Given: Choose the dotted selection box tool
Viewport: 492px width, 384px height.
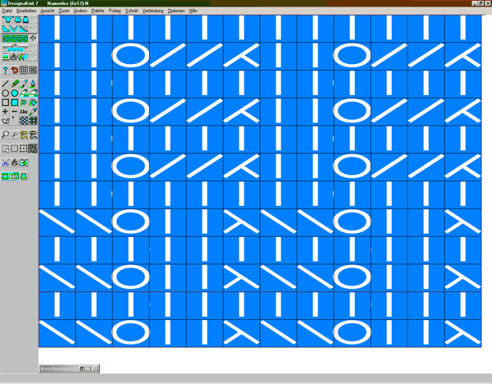Looking at the screenshot, I should pos(24,149).
